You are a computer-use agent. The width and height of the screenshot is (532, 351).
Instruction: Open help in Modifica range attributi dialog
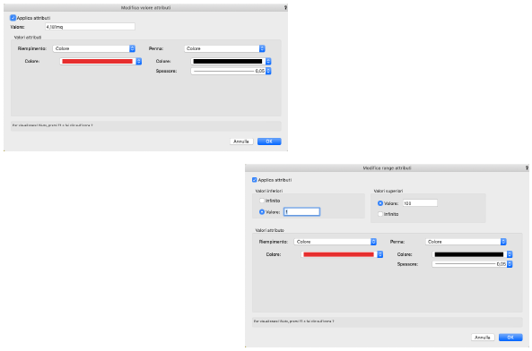tap(527, 167)
